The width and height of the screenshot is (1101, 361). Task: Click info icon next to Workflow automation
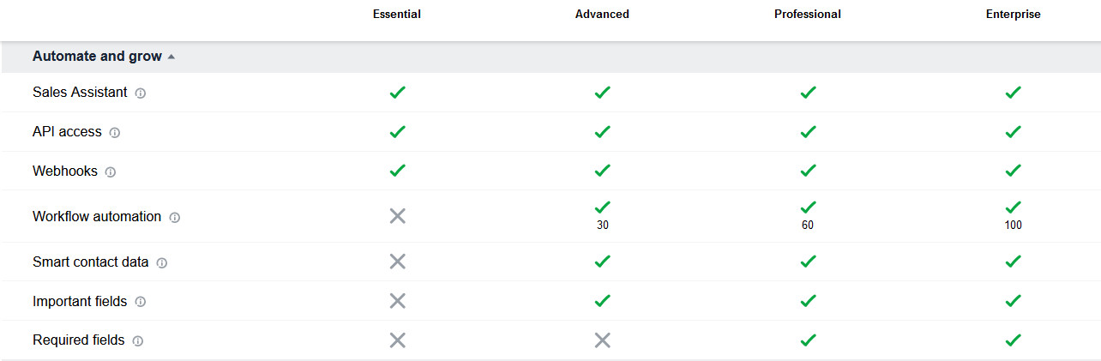(175, 218)
